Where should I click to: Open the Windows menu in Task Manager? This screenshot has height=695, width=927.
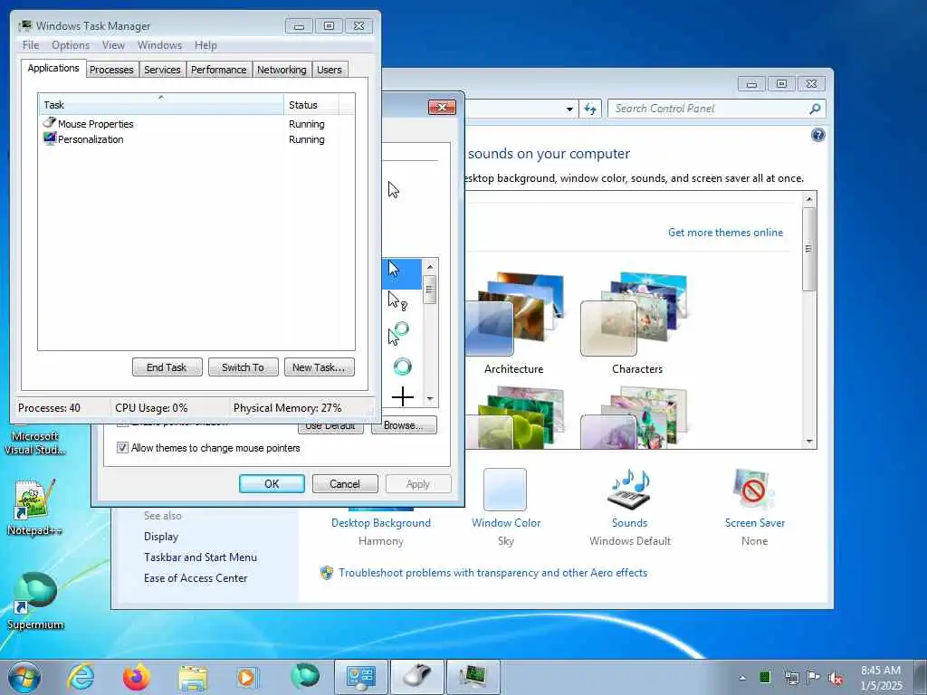coord(159,45)
